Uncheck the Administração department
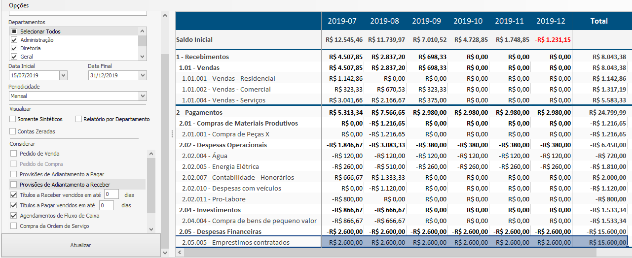The image size is (632, 258). [14, 40]
